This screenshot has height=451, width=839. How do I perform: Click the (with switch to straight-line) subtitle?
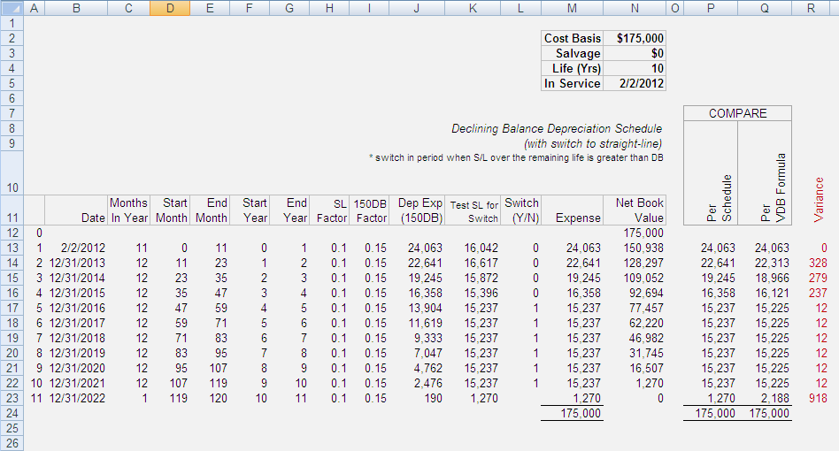pyautogui.click(x=593, y=144)
